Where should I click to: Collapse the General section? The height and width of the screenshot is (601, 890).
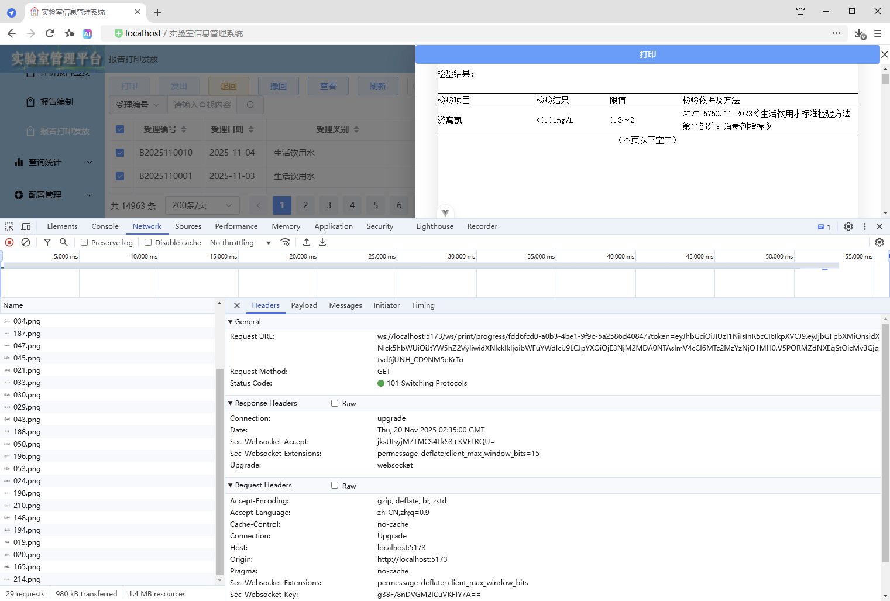pos(231,322)
